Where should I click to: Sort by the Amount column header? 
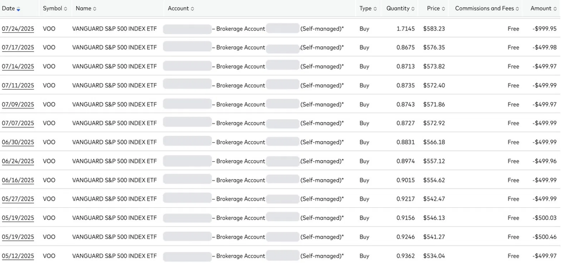543,9
